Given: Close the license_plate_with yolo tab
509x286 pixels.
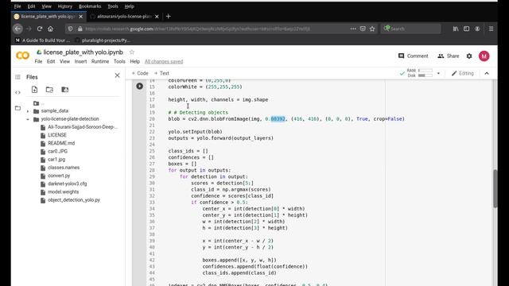Looking at the screenshot, I should (81, 17).
